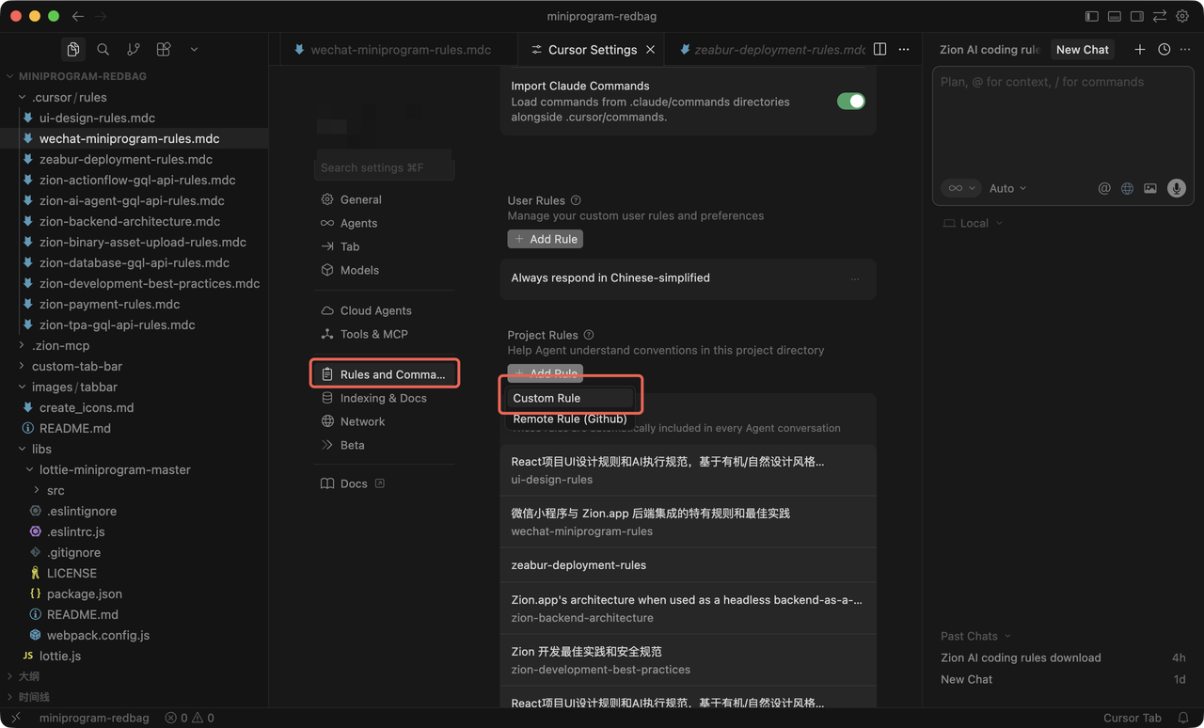
Task: Disable the Import Claude Commands toggle
Action: coord(851,102)
